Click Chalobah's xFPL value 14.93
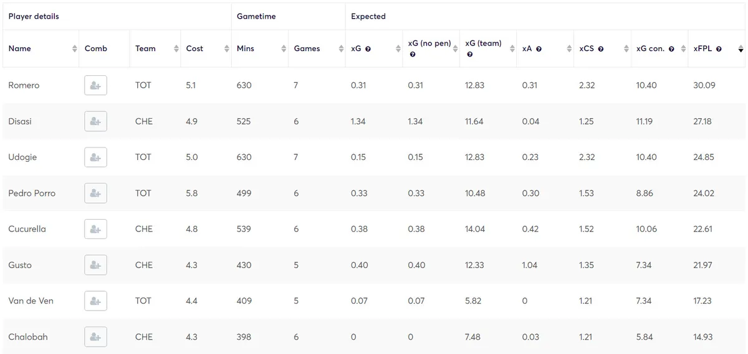748x354 pixels. [x=704, y=337]
